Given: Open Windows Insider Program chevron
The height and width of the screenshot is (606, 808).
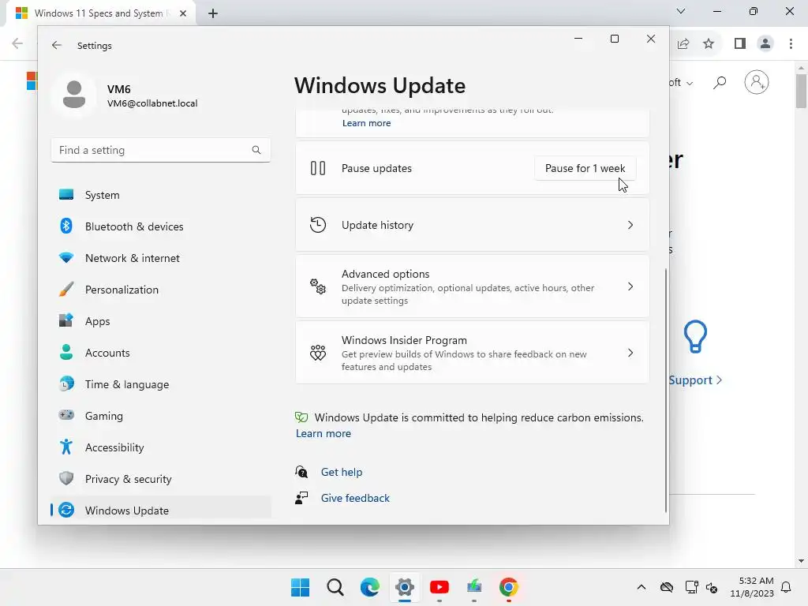Looking at the screenshot, I should tap(630, 353).
